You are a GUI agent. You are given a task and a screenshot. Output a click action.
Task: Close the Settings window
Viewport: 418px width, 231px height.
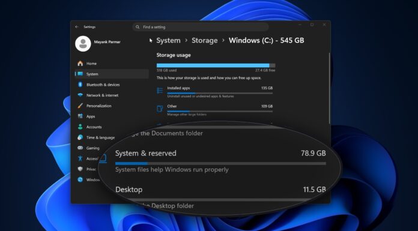click(x=324, y=25)
